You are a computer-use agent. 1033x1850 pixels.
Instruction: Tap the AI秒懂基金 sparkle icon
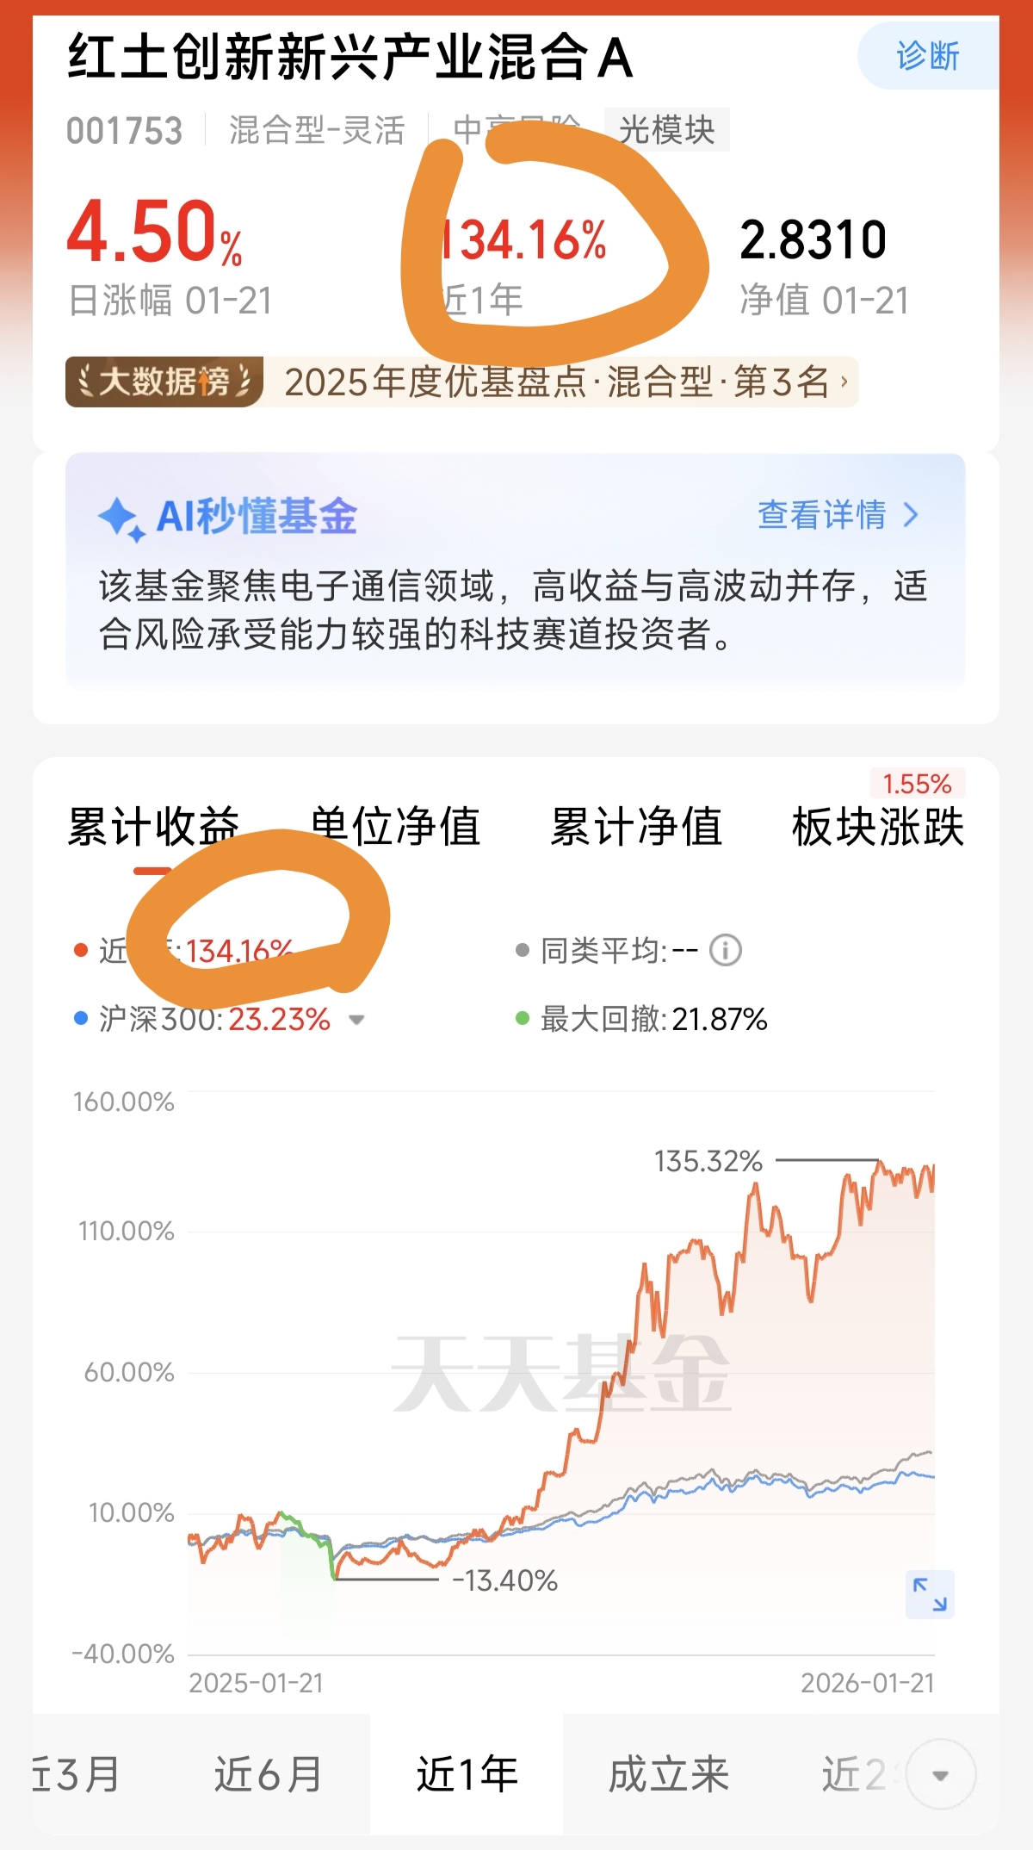[x=121, y=519]
